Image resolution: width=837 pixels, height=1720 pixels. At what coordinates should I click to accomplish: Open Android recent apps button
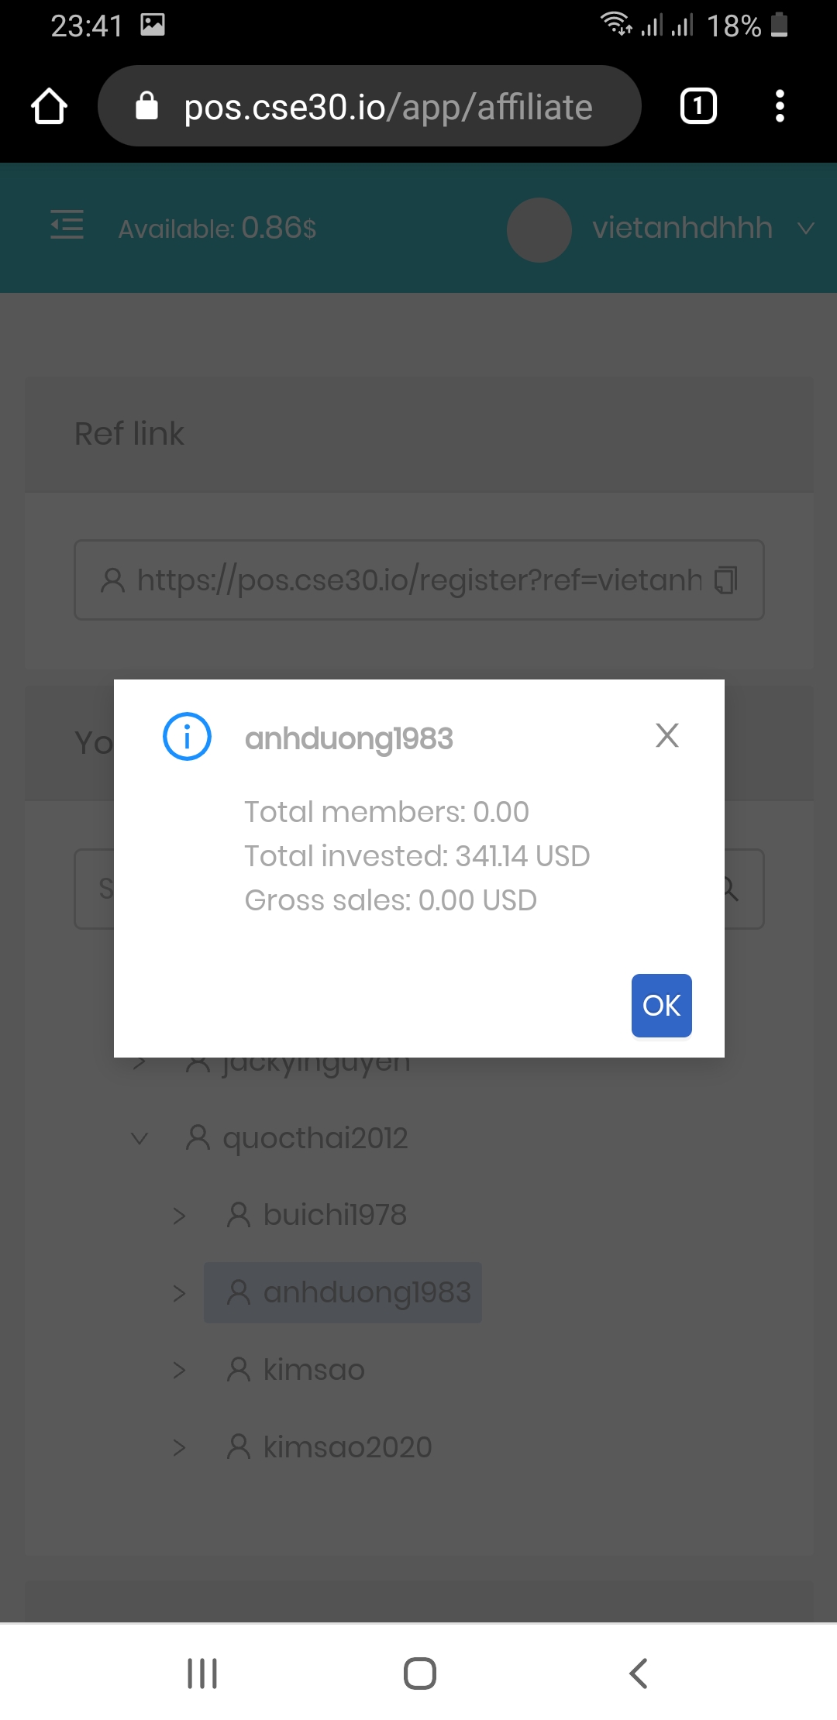(202, 1673)
